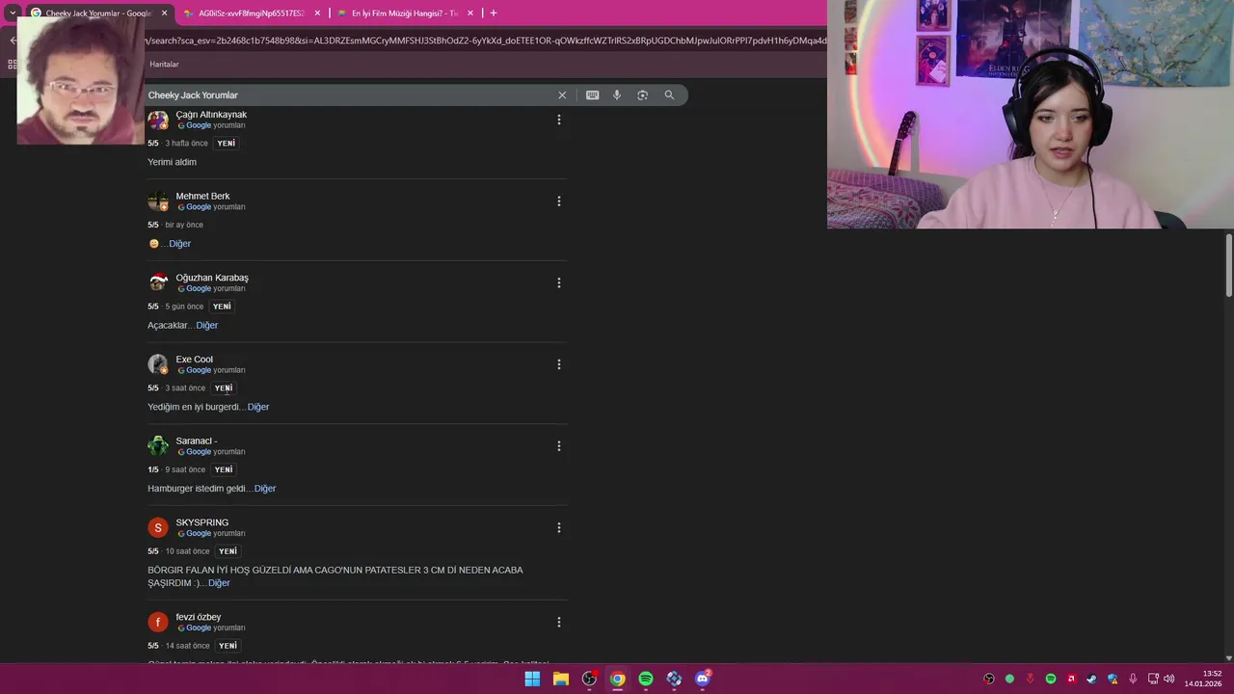Open options menu for Mehmet Berk's review
This screenshot has width=1234, height=694.
click(558, 201)
